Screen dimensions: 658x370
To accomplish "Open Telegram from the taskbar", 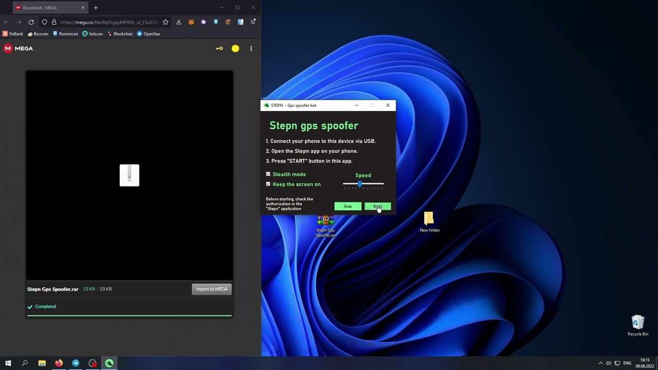I will tap(76, 363).
